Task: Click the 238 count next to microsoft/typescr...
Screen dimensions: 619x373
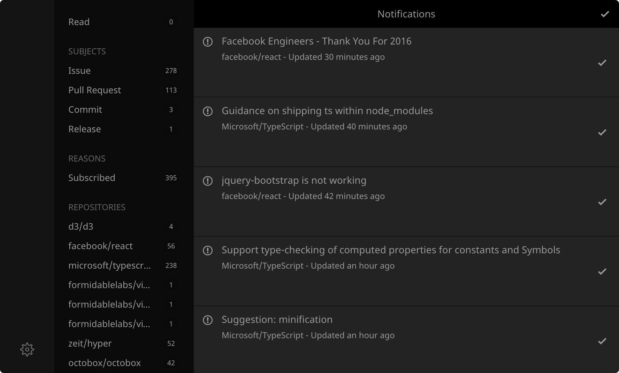Action: tap(171, 265)
